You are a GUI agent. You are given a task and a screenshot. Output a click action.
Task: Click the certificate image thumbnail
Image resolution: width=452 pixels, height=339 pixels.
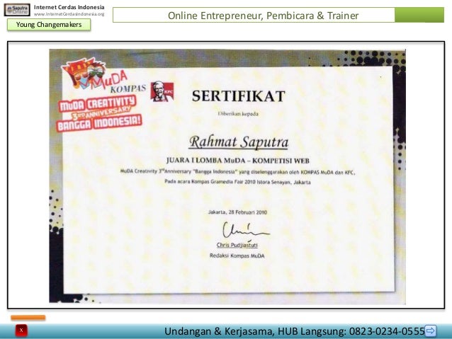pyautogui.click(x=227, y=176)
